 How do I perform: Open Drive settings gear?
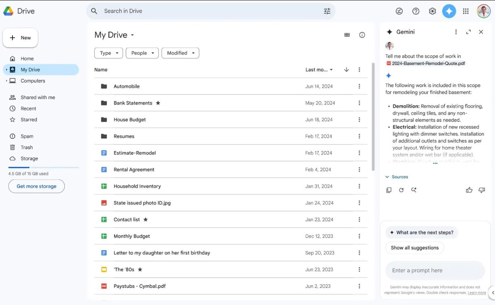(432, 11)
